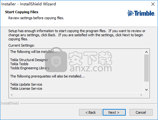Go back with the Back button

click(x=90, y=112)
